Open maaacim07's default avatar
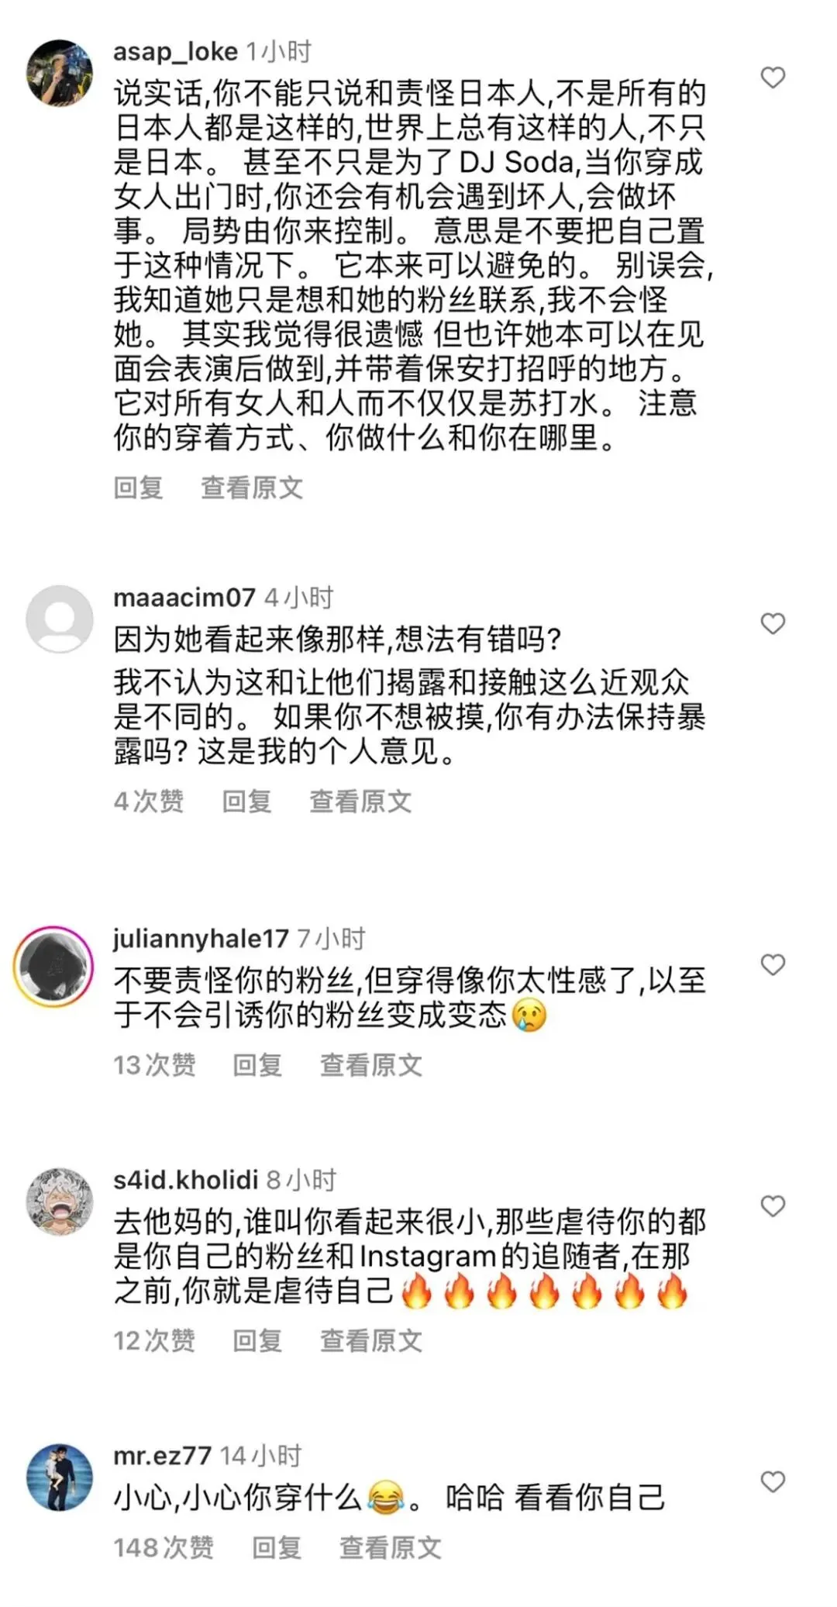 pos(60,619)
